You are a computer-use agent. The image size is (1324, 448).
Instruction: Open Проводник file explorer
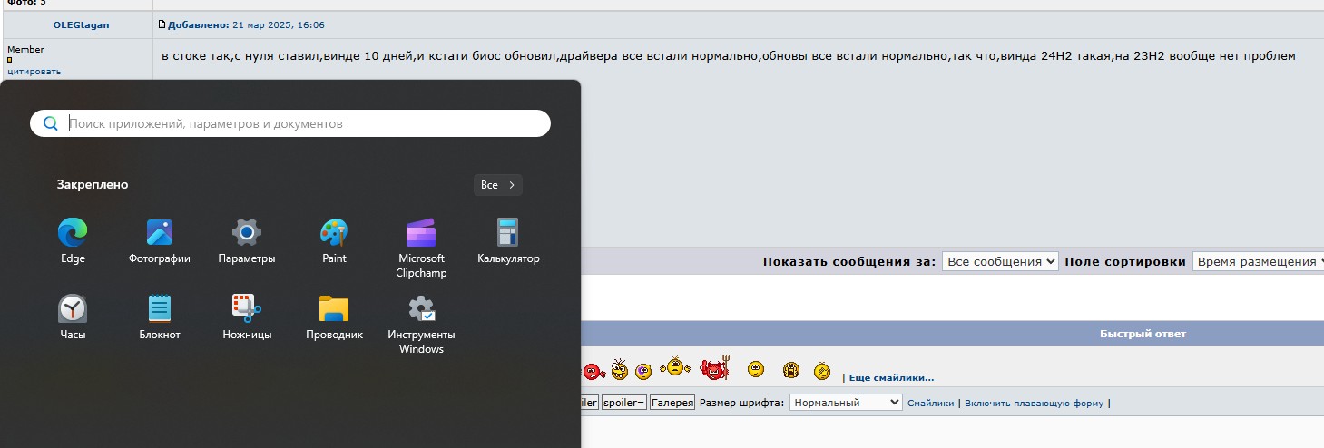click(334, 317)
